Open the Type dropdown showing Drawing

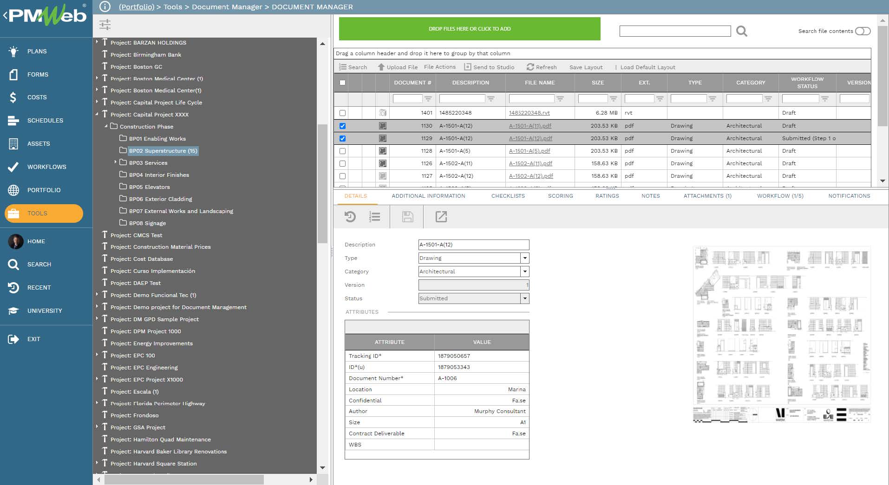[x=525, y=258]
